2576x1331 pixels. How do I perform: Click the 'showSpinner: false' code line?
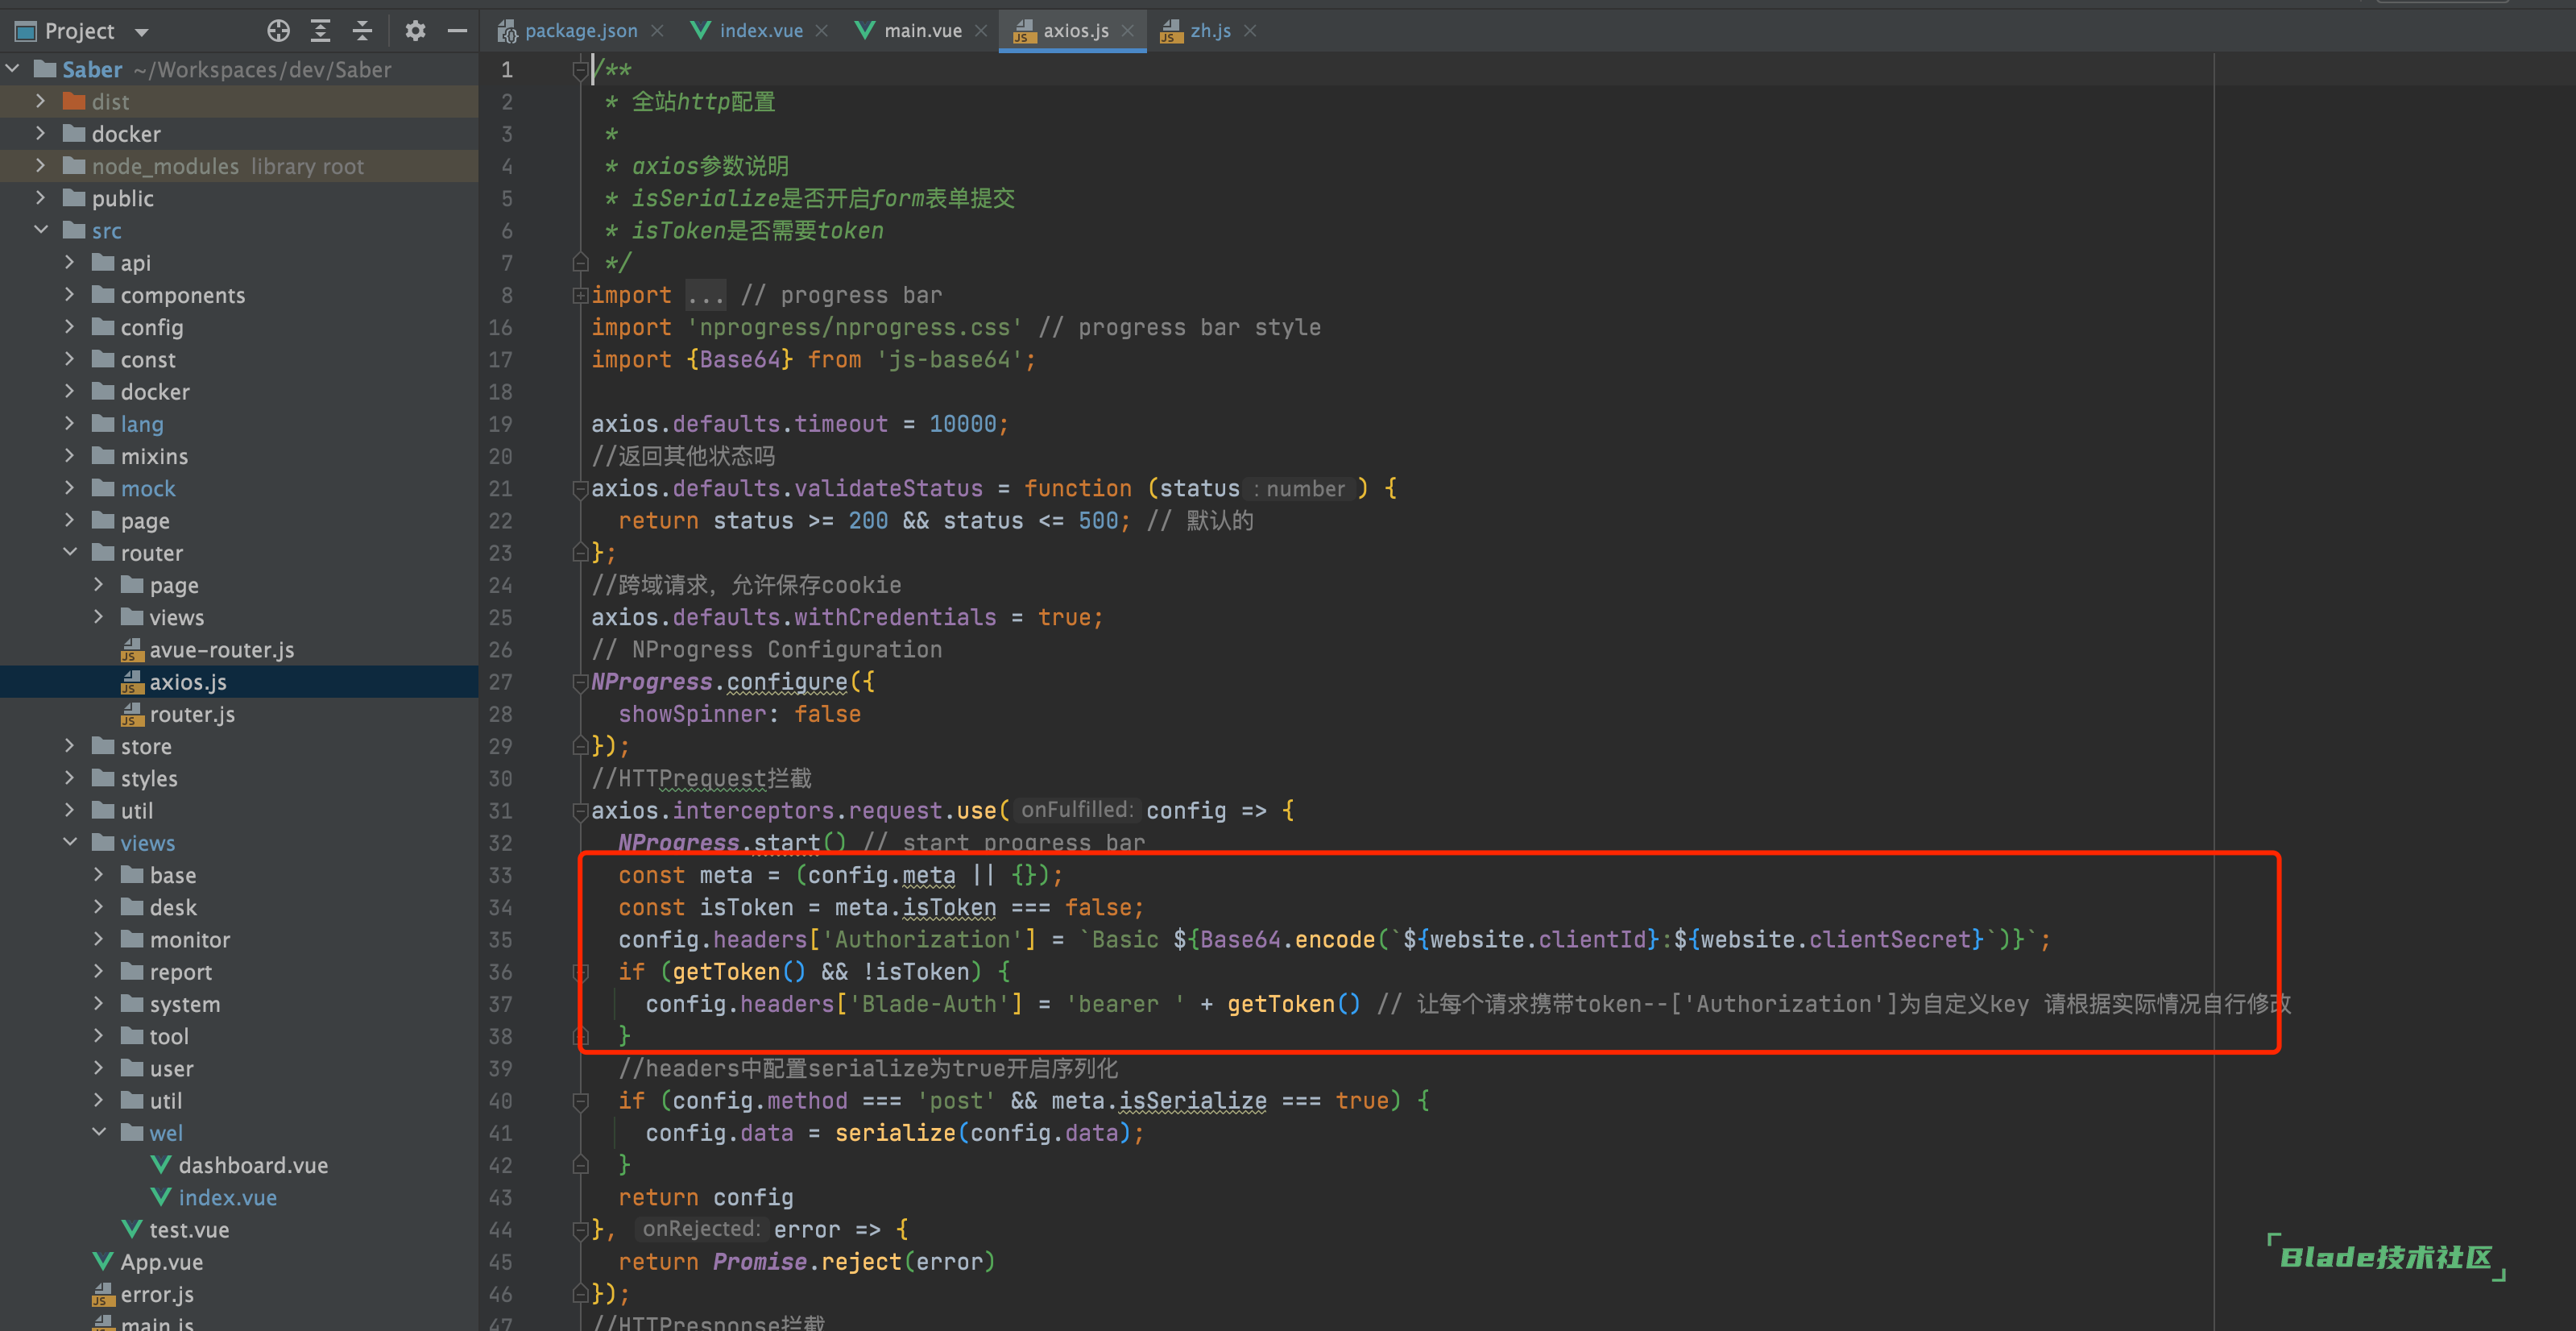pyautogui.click(x=739, y=714)
